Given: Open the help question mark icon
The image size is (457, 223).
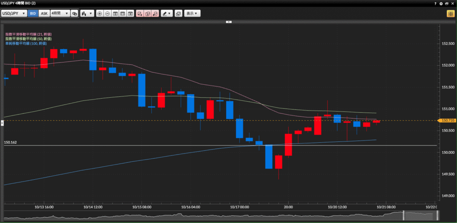Looking at the screenshot, I should [x=436, y=4].
